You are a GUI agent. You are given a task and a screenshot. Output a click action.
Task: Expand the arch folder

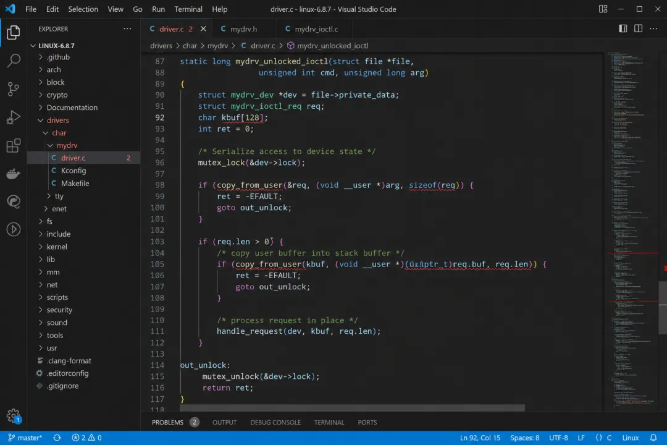(x=84, y=69)
